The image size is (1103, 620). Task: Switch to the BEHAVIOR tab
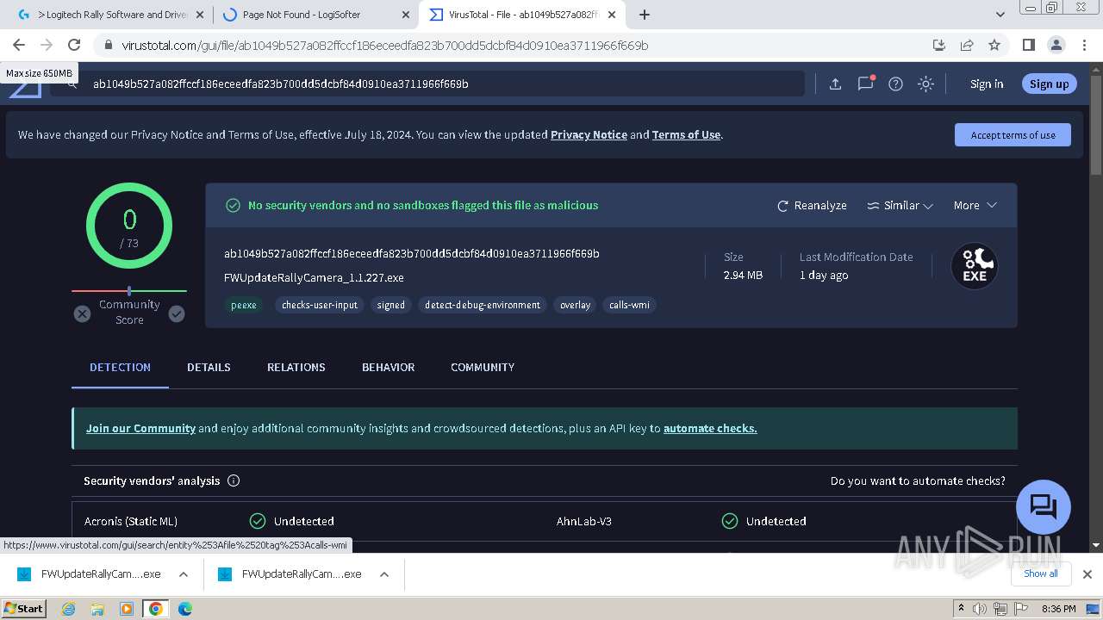(388, 367)
